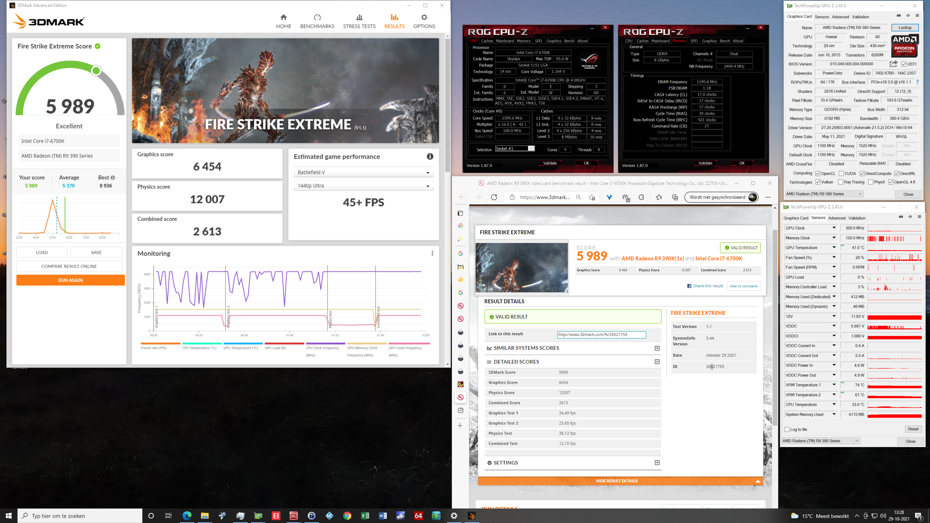The height and width of the screenshot is (523, 930).
Task: Toggle the PhysX checkbox
Action: coord(871,182)
